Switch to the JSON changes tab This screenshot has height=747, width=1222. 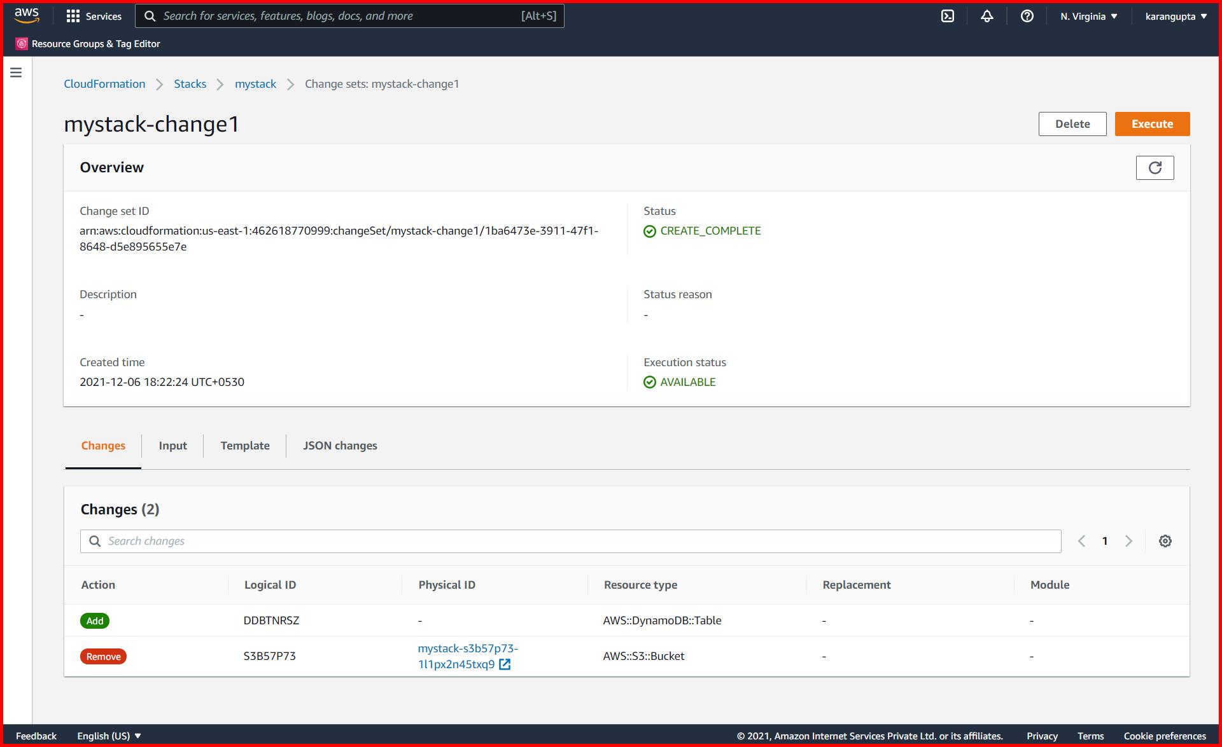pos(339,445)
